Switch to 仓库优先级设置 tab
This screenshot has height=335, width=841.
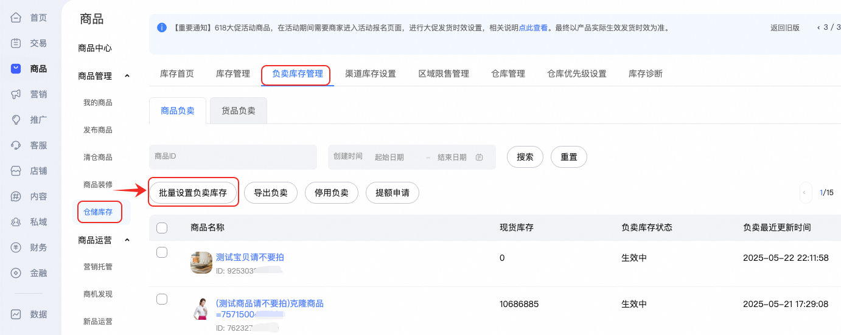point(577,74)
